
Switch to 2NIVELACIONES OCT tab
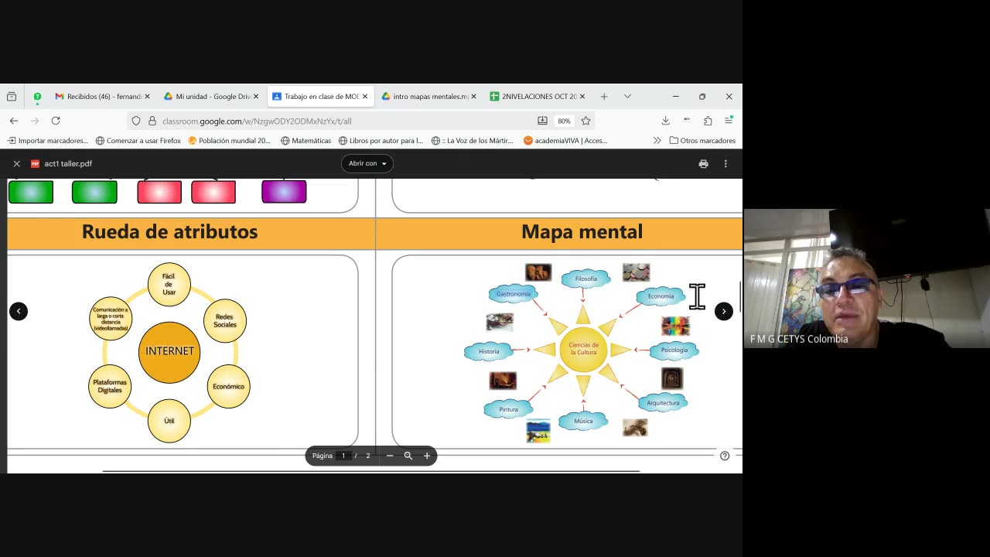click(x=538, y=97)
